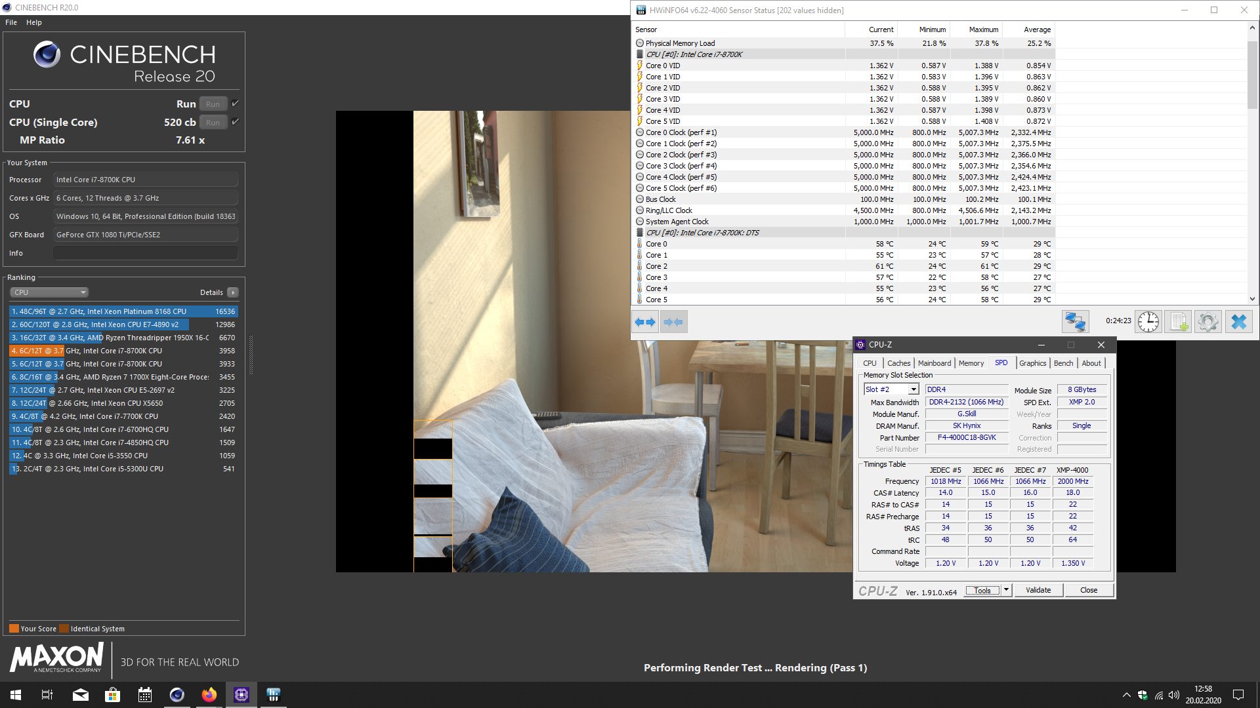The width and height of the screenshot is (1260, 708).
Task: Switch to CPU-Z Graphics tab
Action: coord(1032,363)
